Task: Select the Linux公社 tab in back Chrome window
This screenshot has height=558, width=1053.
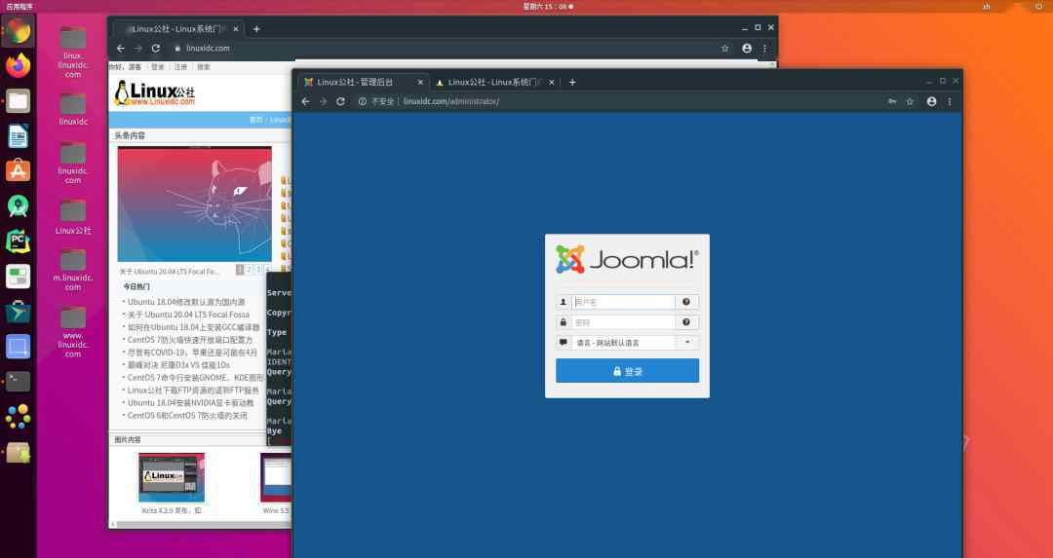Action: [x=177, y=29]
